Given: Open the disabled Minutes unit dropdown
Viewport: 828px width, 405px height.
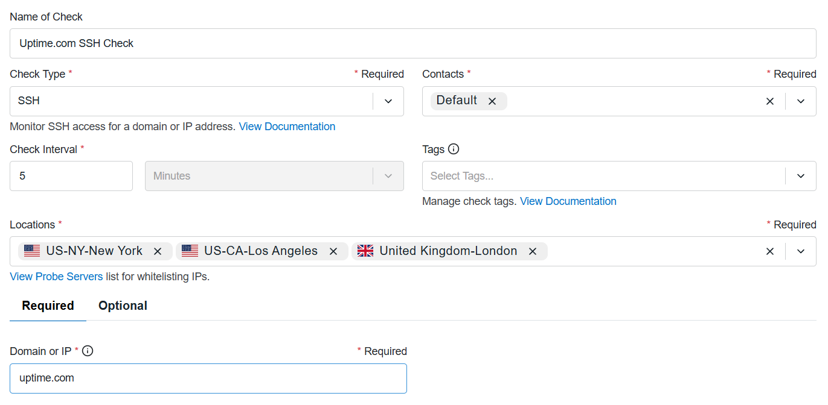Looking at the screenshot, I should [x=274, y=176].
